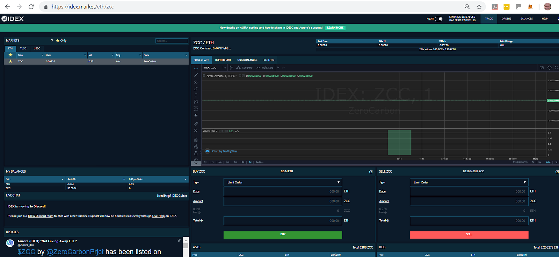Open the Orders menu
The height and width of the screenshot is (257, 559).
507,19
